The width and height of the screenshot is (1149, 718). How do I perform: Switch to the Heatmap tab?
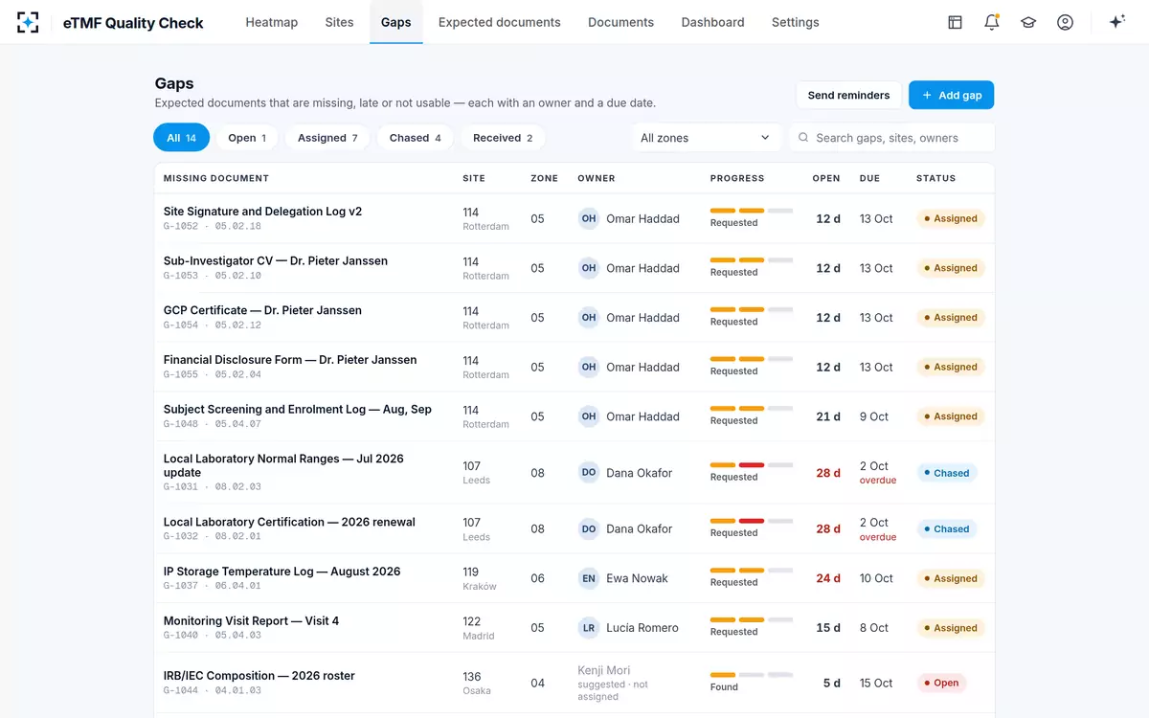(x=272, y=22)
